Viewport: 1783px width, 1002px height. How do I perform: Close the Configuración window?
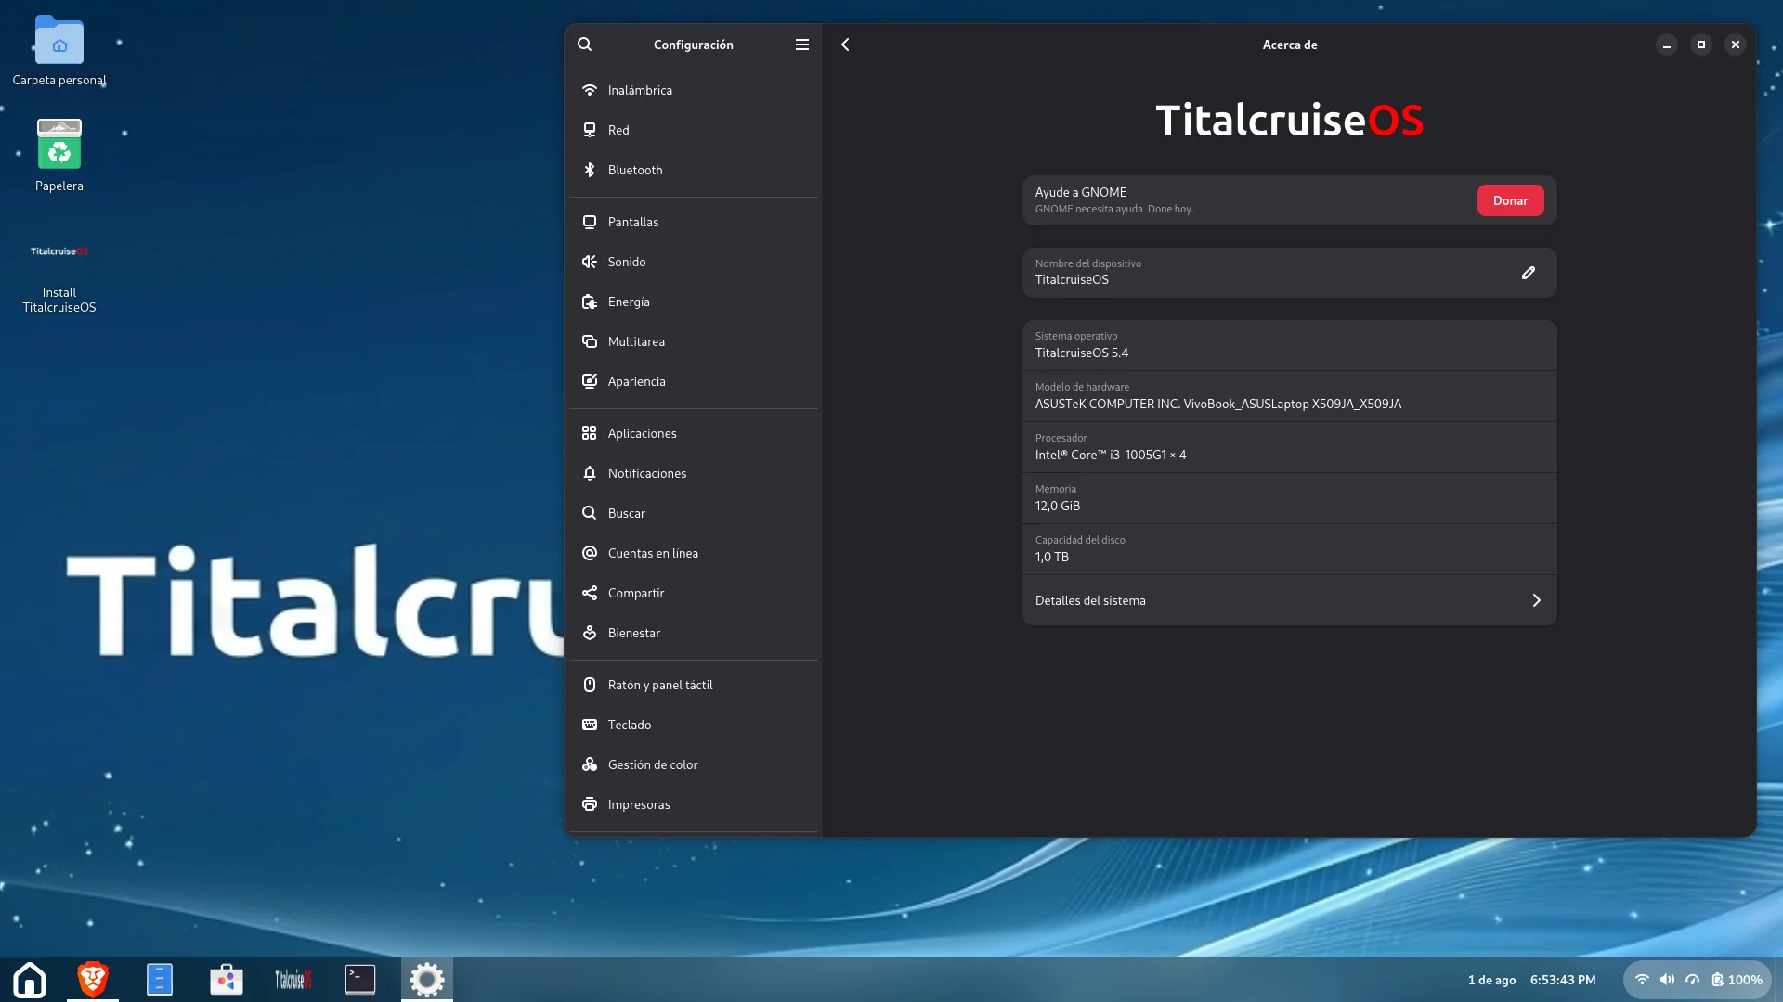tap(1736, 45)
